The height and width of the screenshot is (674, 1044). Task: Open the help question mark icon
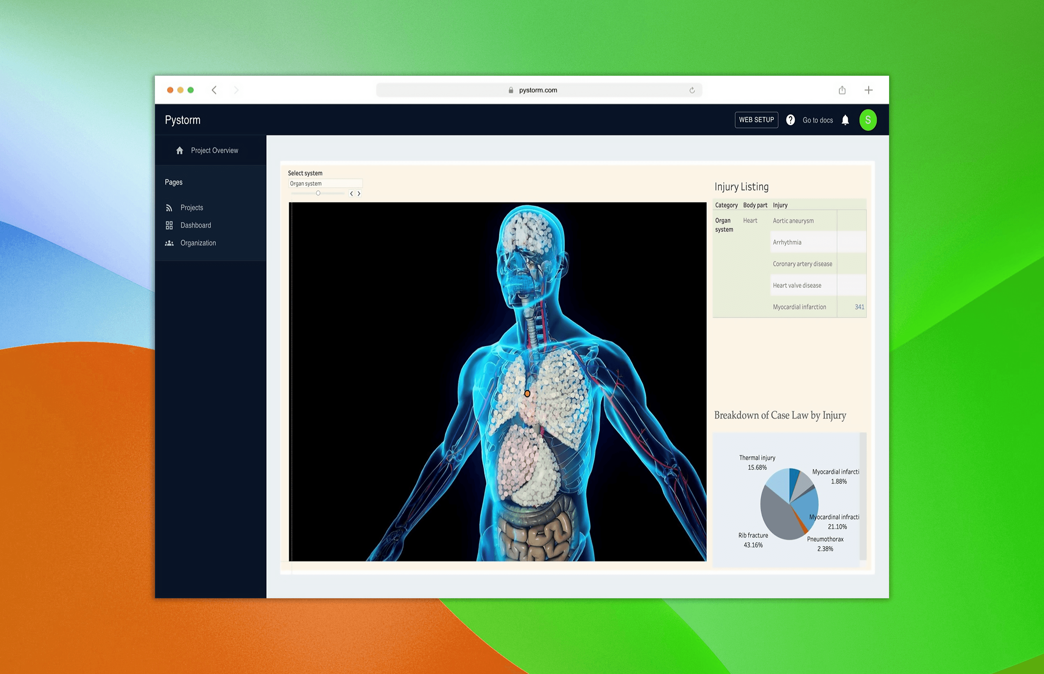pos(790,120)
